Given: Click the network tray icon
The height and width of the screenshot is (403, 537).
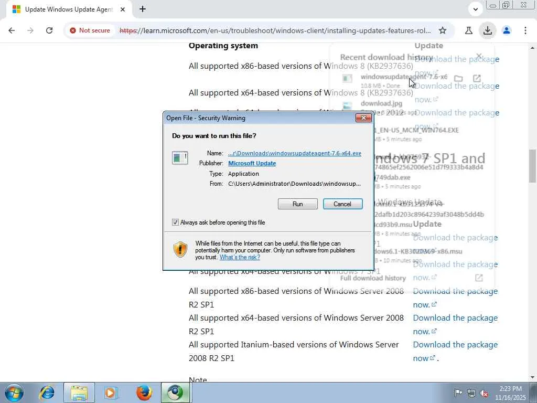Looking at the screenshot, I should coord(471,393).
